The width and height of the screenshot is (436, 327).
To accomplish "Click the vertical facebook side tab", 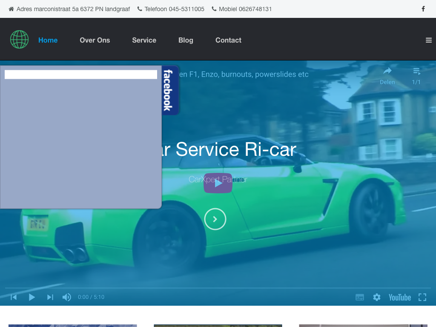I will (x=169, y=90).
